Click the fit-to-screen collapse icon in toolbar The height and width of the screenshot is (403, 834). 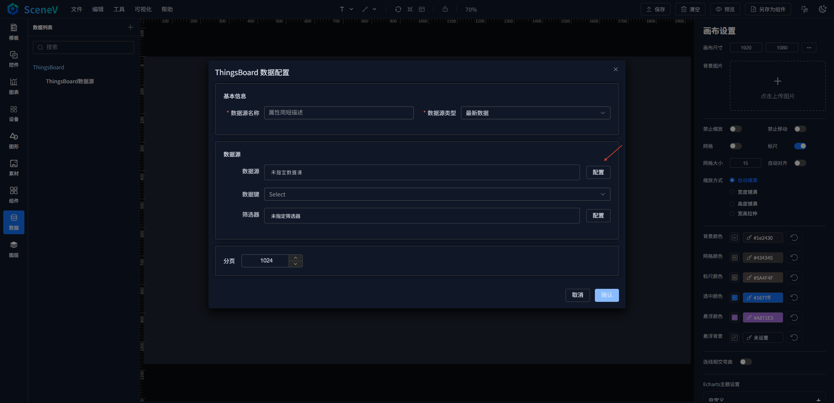pyautogui.click(x=410, y=9)
